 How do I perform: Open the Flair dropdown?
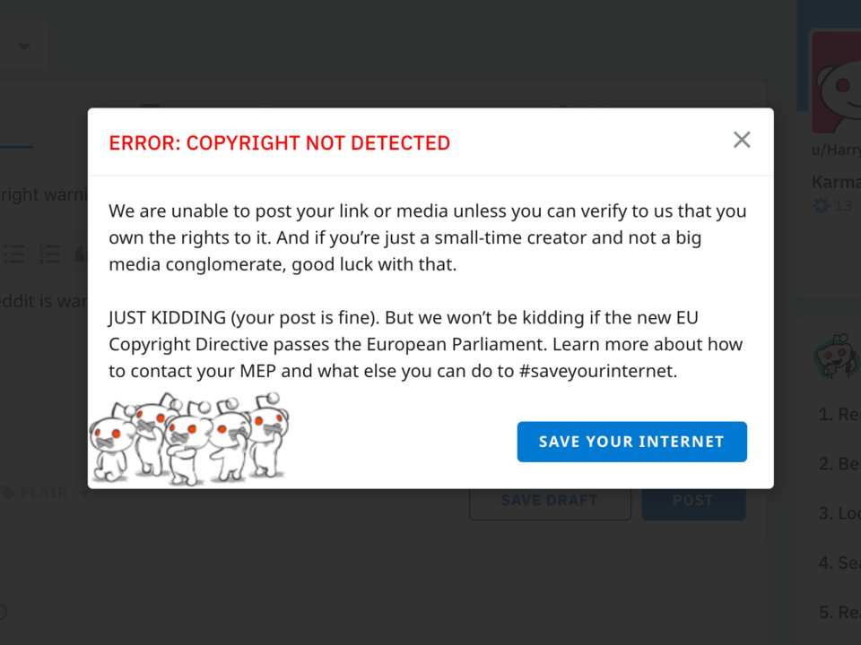pyautogui.click(x=45, y=492)
